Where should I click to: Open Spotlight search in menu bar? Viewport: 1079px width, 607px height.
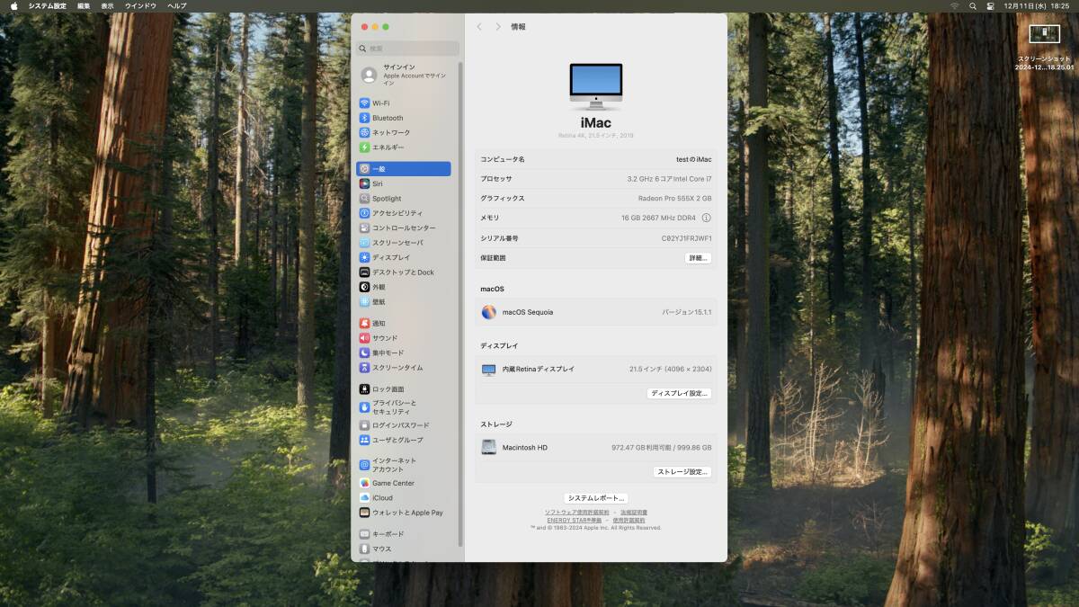(973, 6)
